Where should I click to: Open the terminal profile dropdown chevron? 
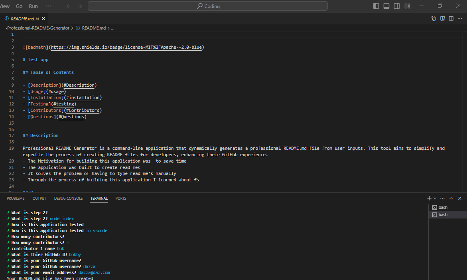[x=435, y=198]
